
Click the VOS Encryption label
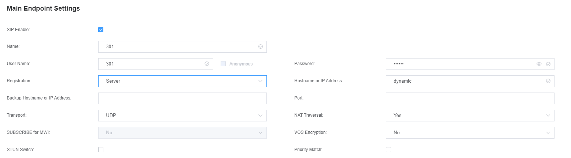coord(310,132)
